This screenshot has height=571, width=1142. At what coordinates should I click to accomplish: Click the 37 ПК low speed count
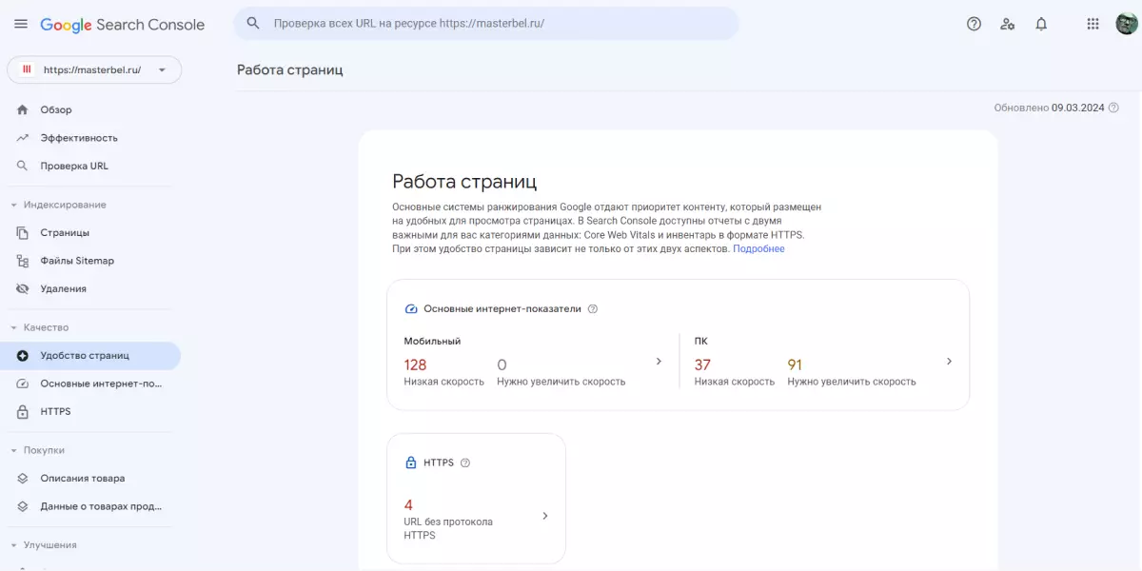point(702,364)
